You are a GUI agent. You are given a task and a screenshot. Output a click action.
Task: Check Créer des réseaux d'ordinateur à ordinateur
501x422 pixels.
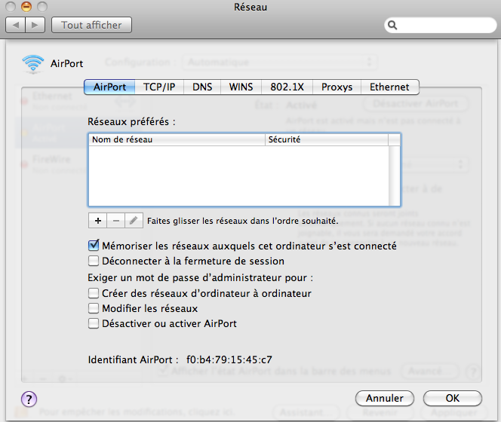click(x=94, y=293)
